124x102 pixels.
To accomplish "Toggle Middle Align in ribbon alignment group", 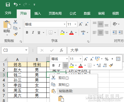I will click(101, 24).
